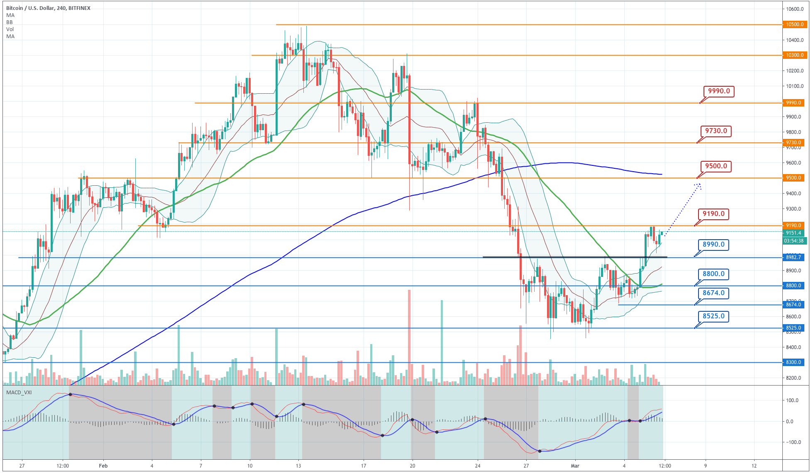Image resolution: width=811 pixels, height=473 pixels.
Task: Select the BB indicator label in the legend
Action: [10, 22]
